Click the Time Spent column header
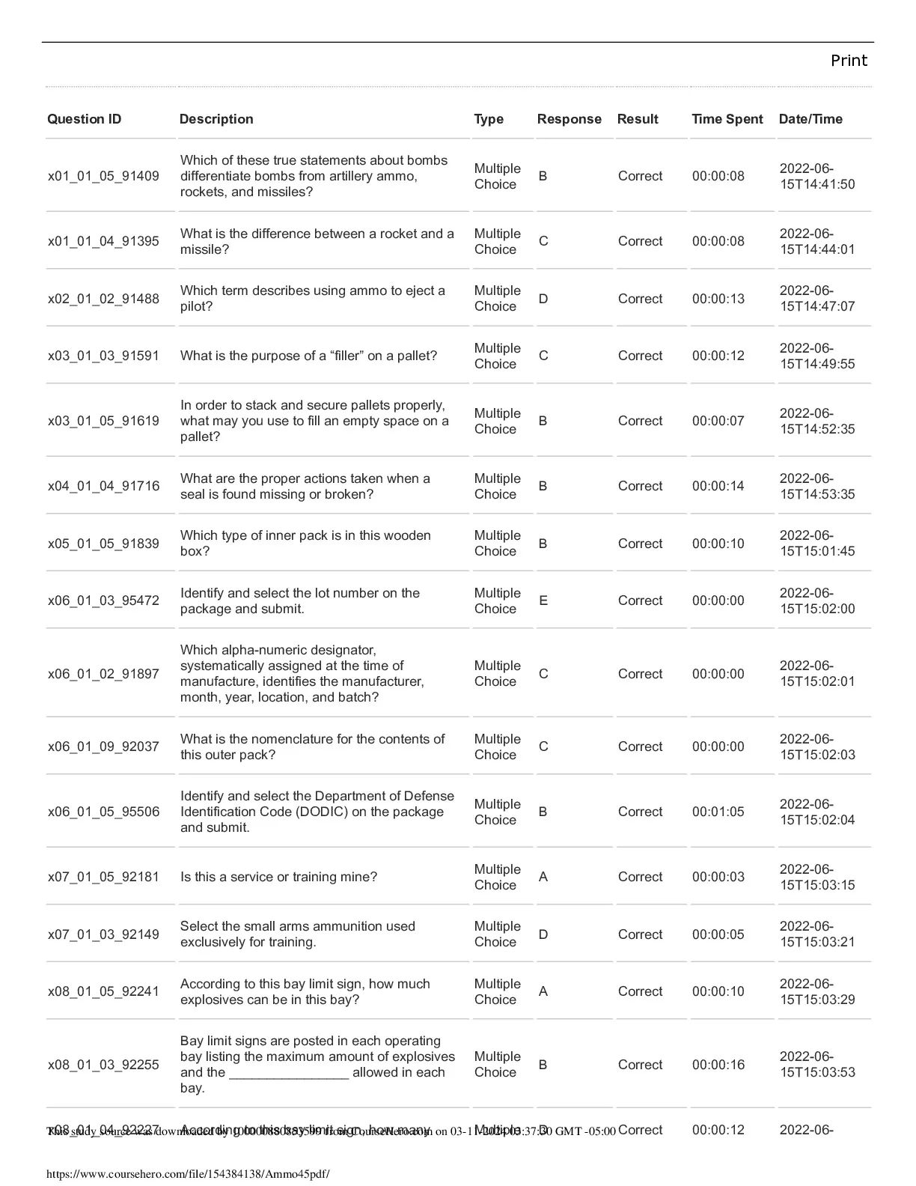Screen dimensions: 916x1186 click(727, 119)
